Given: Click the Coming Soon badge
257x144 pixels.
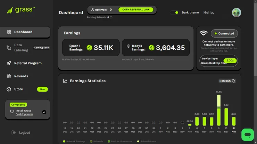Looking at the screenshot, I should 42,48.
